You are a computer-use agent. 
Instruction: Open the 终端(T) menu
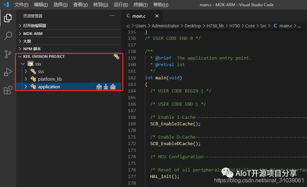point(141,5)
